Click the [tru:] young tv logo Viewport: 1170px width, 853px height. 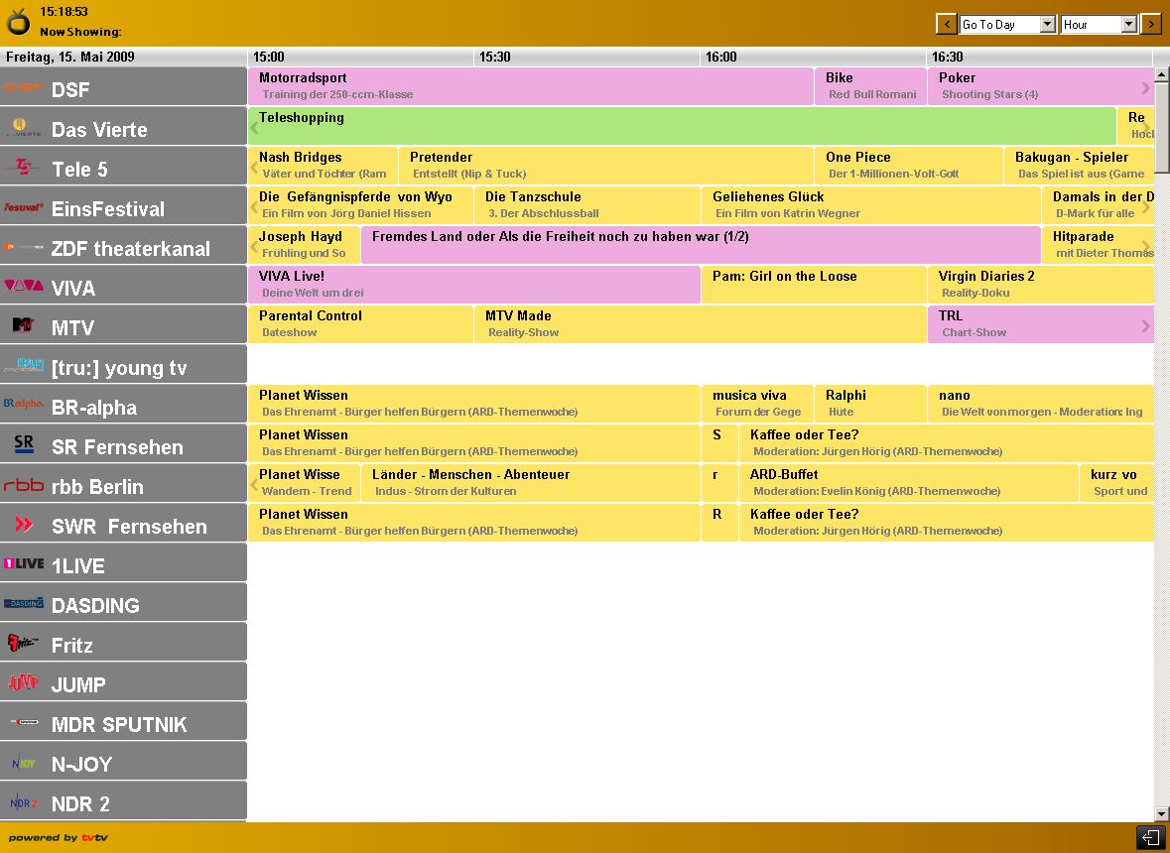click(23, 365)
